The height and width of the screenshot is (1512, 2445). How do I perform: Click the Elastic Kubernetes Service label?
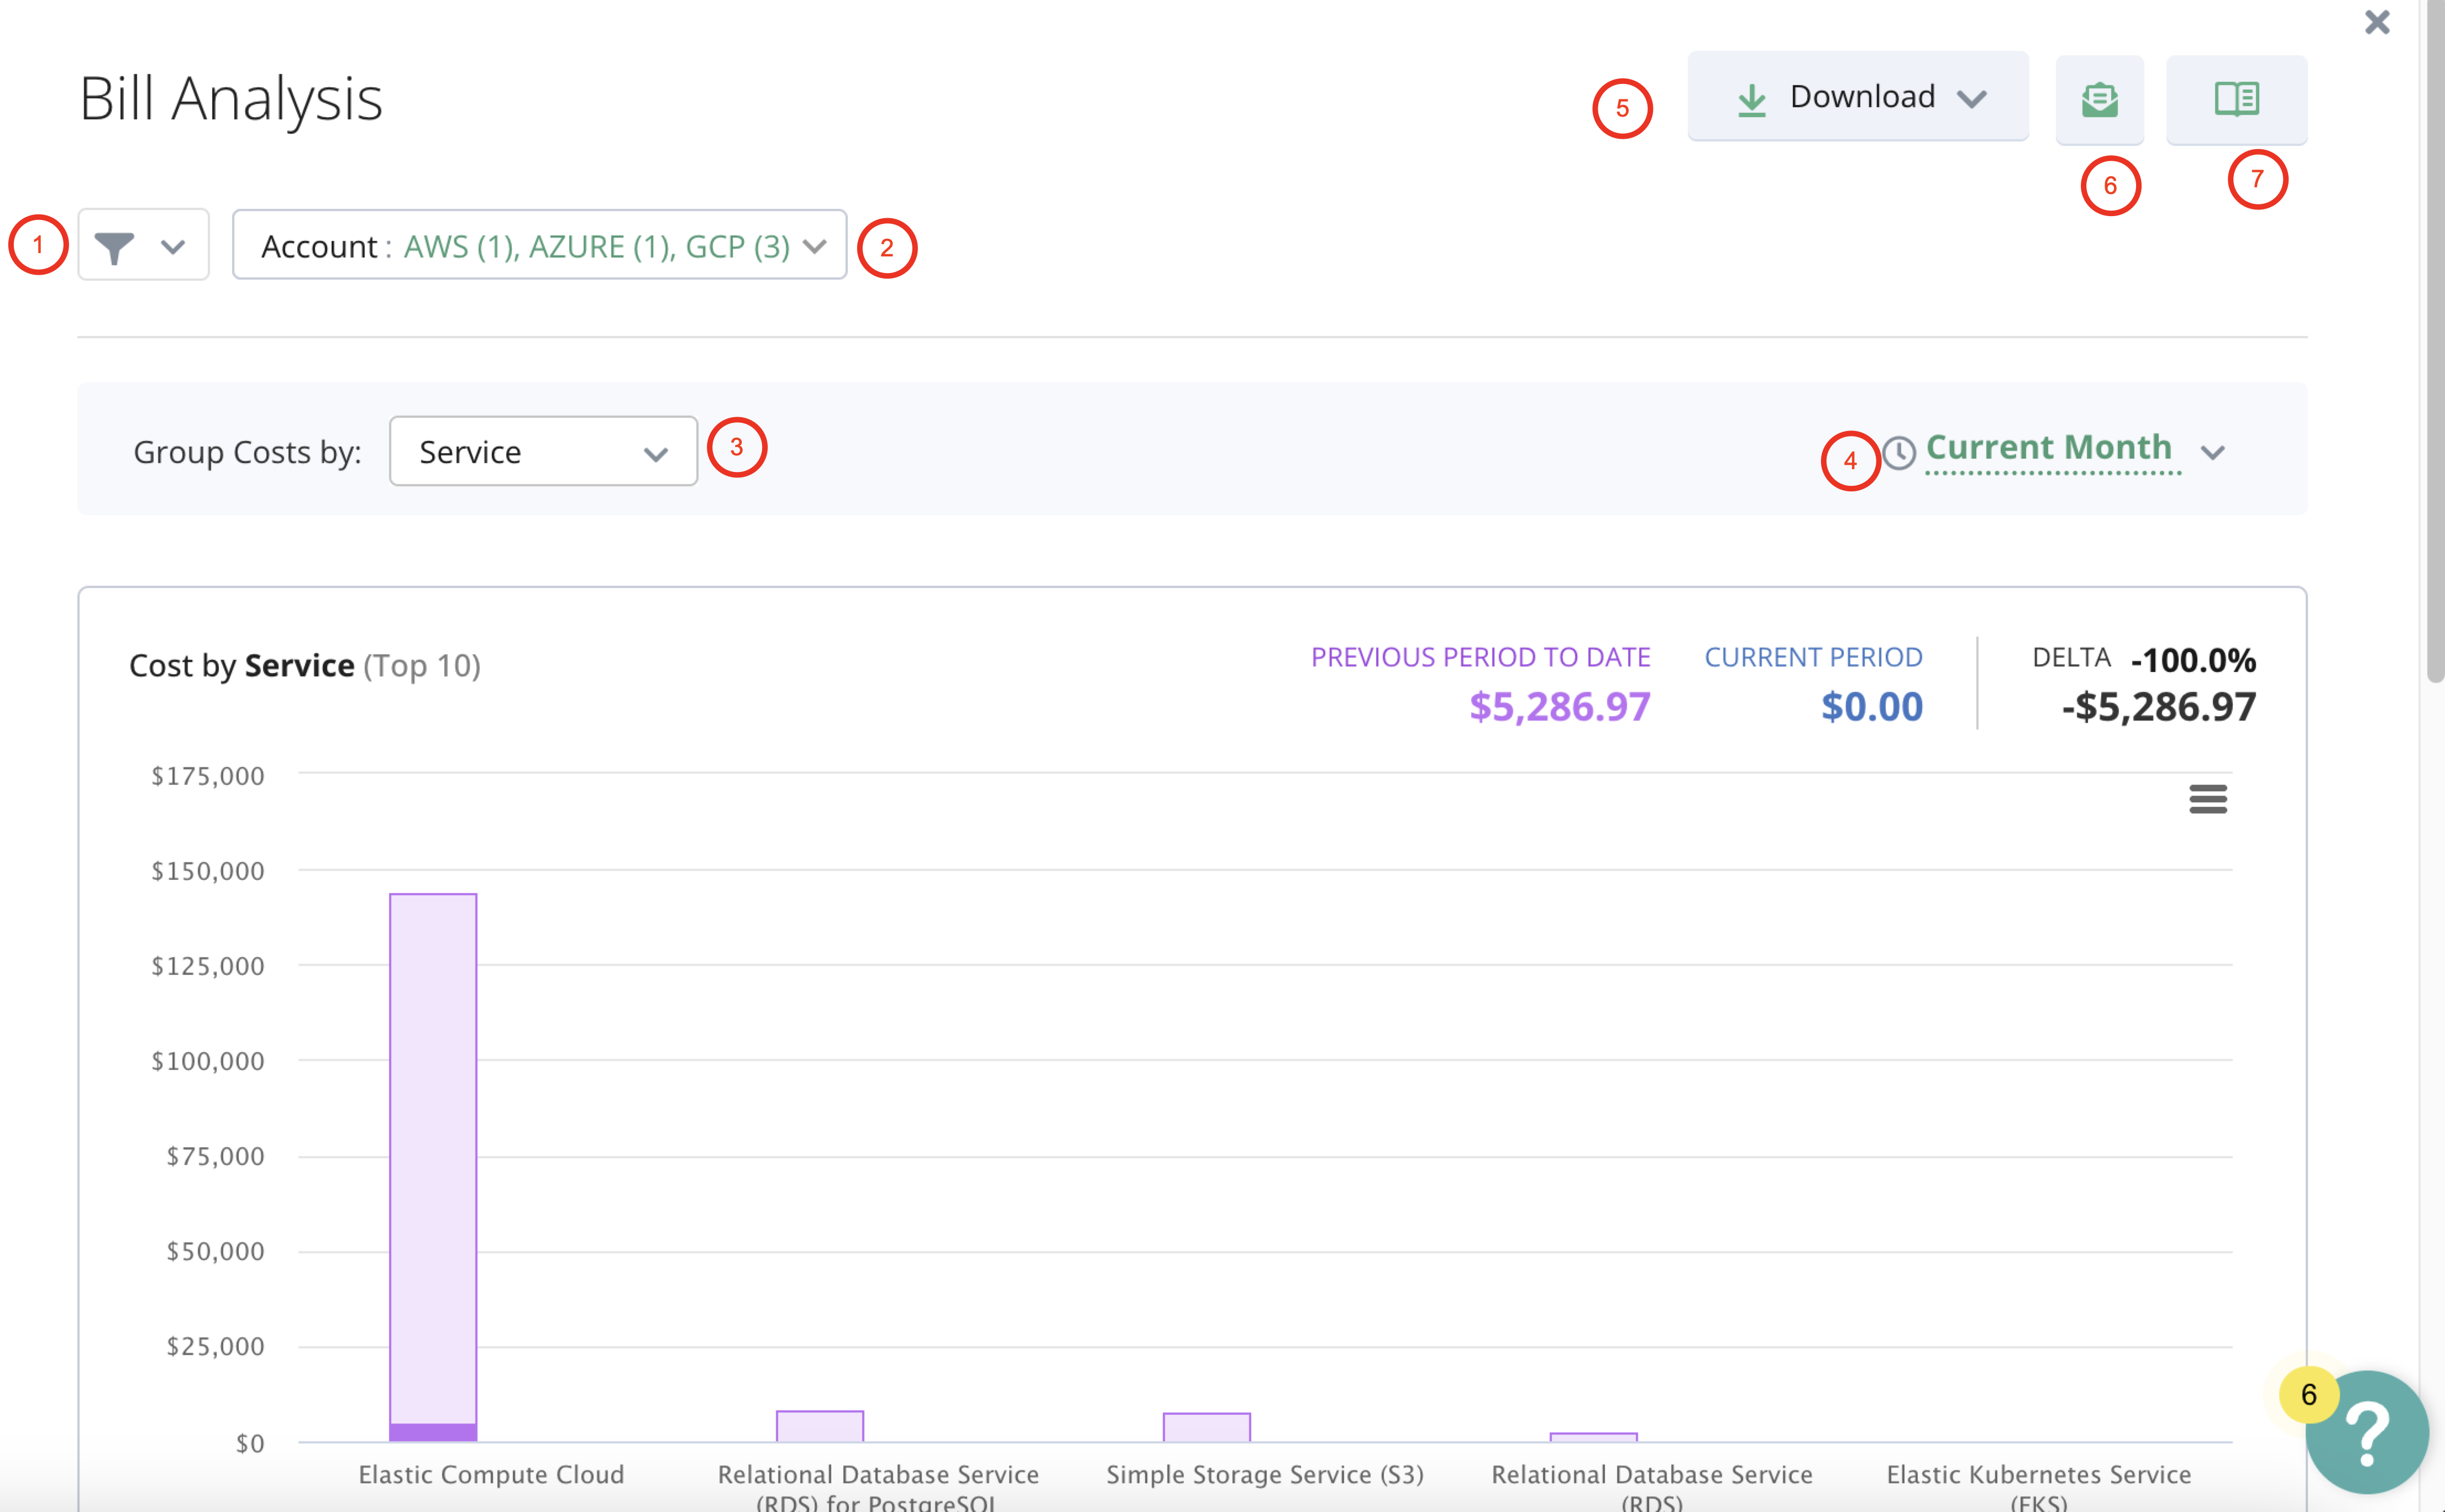(2038, 1486)
